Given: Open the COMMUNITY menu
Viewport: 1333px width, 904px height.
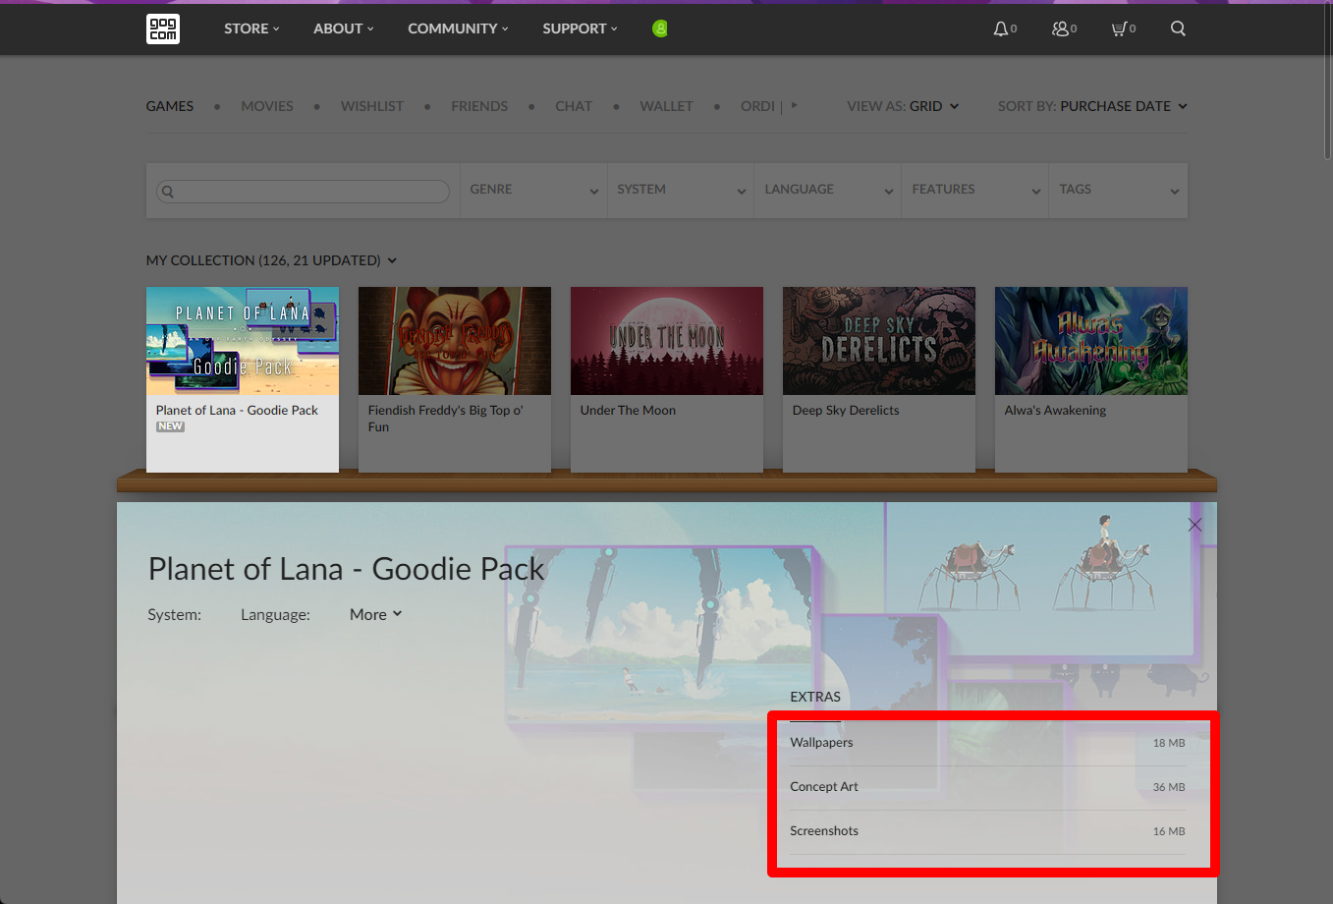Looking at the screenshot, I should click(x=459, y=28).
